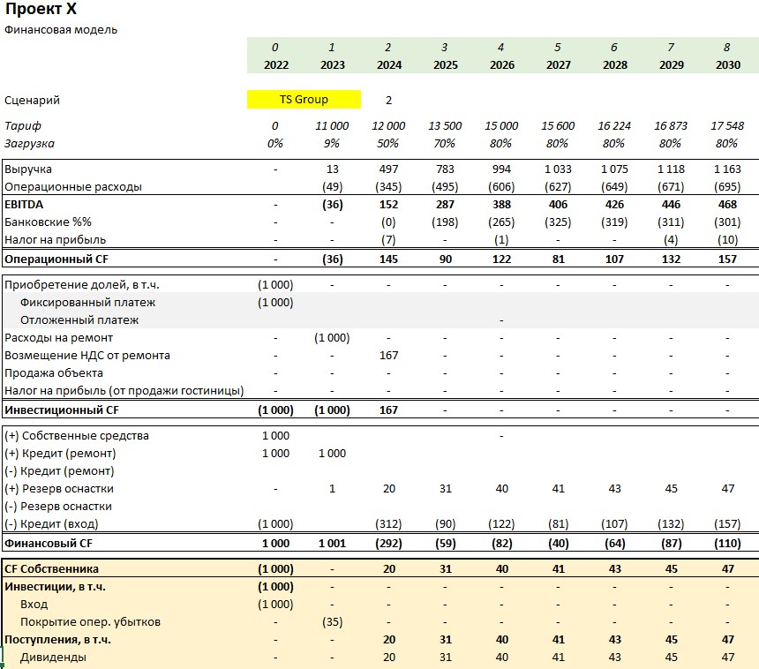The height and width of the screenshot is (669, 759).
Task: Select the year 2030 header cell
Action: pos(728,64)
